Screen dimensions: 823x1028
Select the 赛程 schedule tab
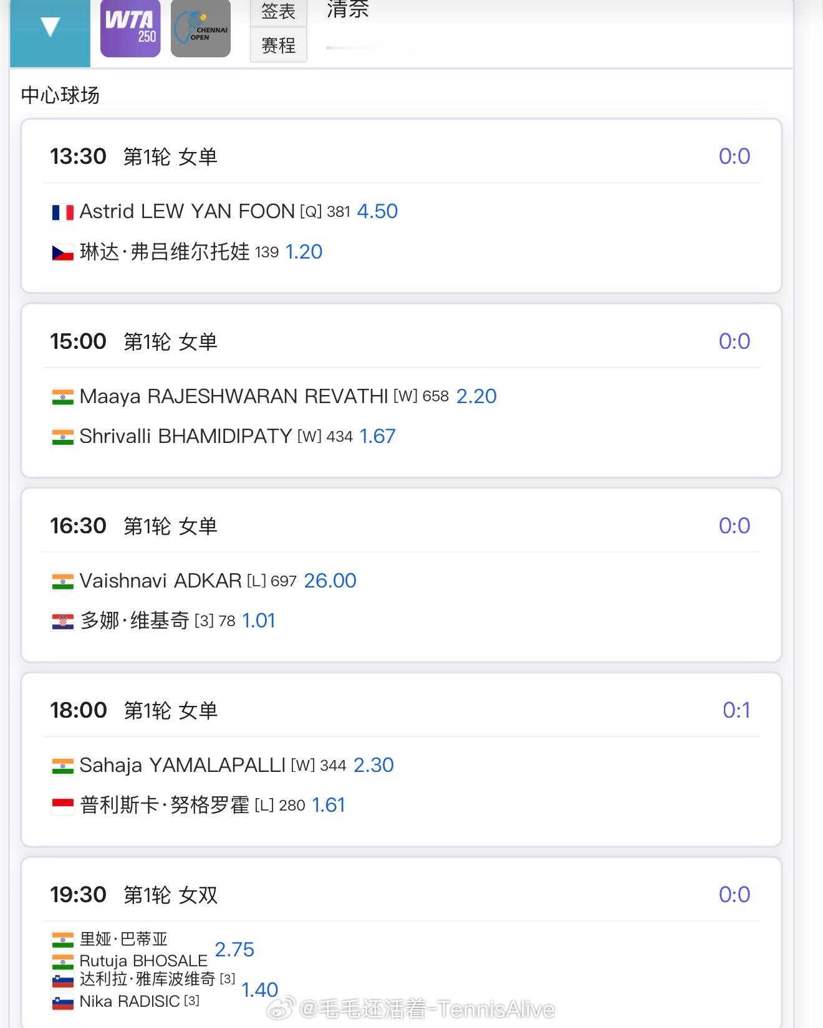[278, 45]
